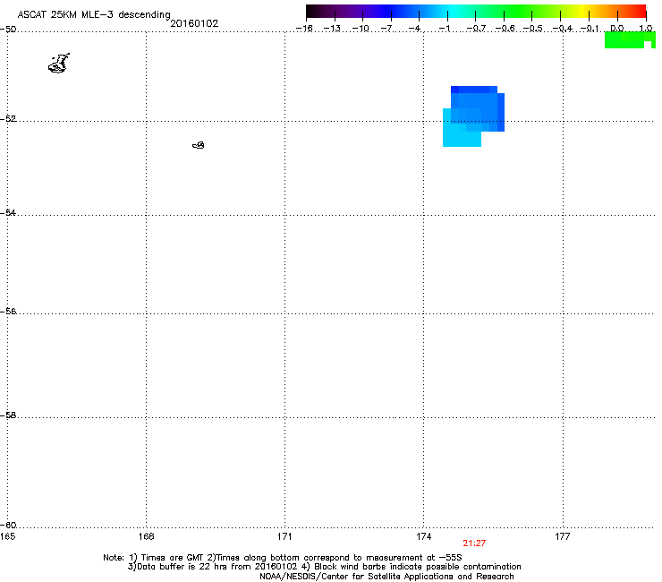Click the -52 latitude axis label

[x=8, y=119]
